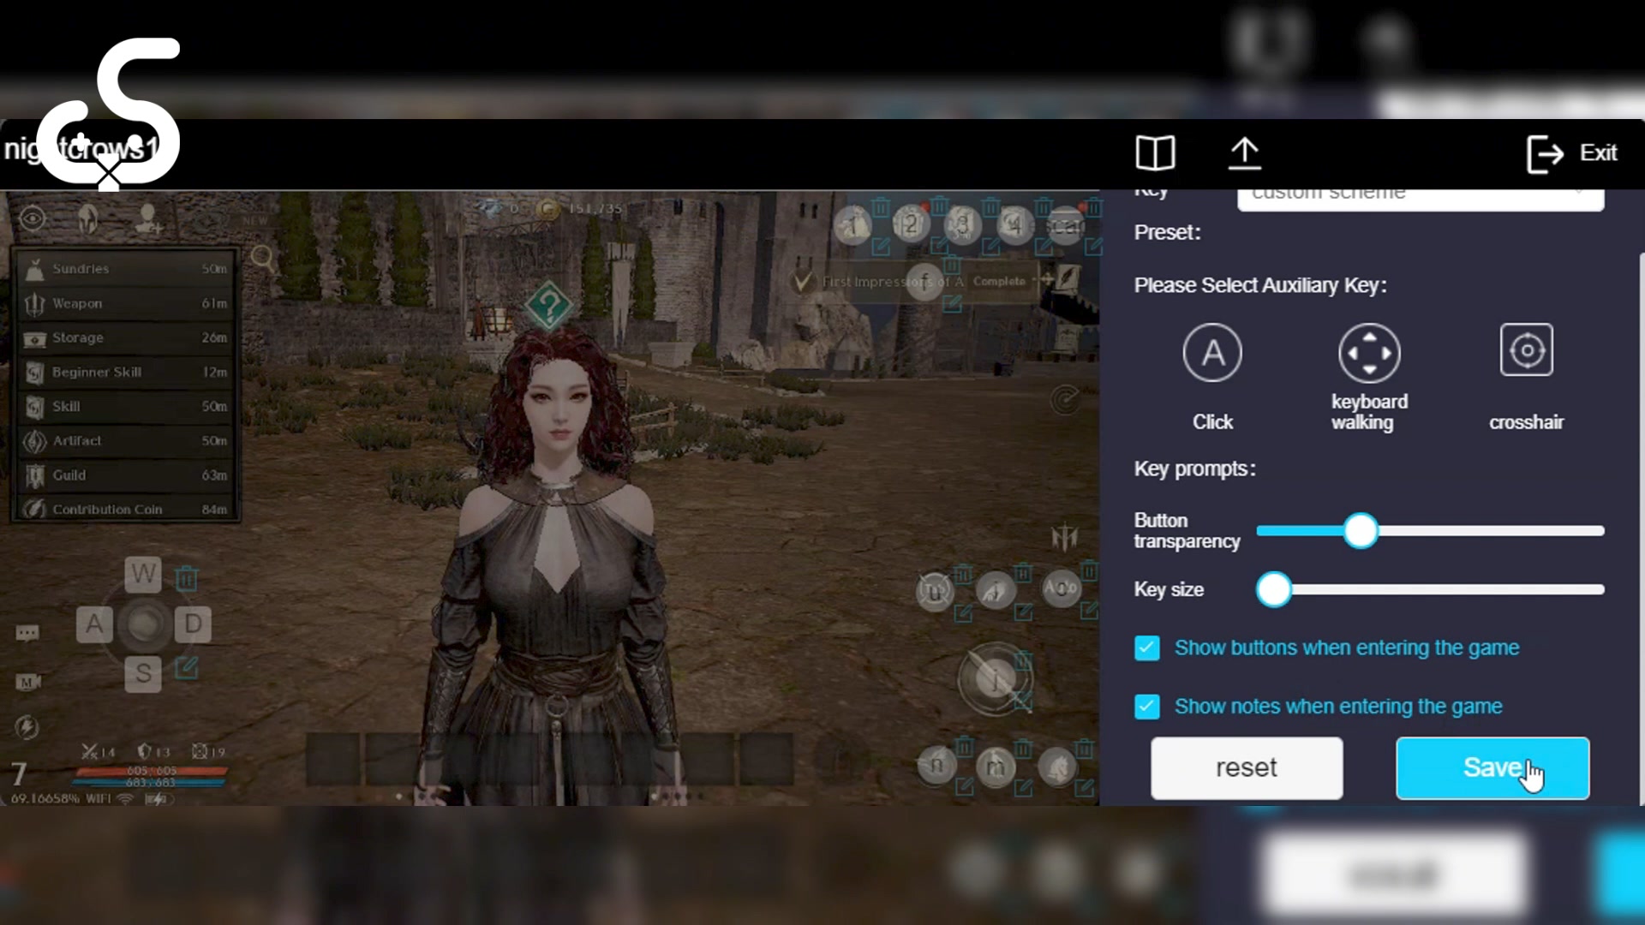Select the Beginner Skill list row
This screenshot has width=1645, height=925.
[126, 372]
